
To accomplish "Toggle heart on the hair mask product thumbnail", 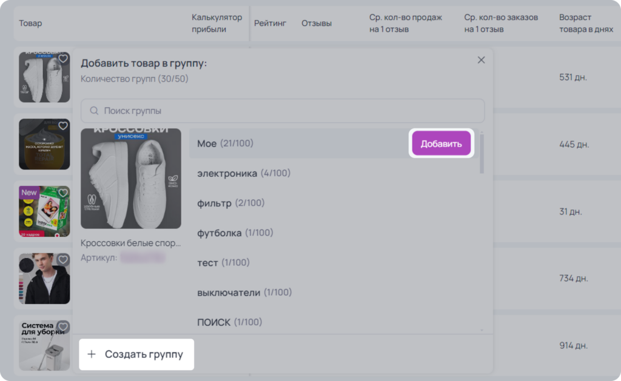I will pyautogui.click(x=63, y=126).
